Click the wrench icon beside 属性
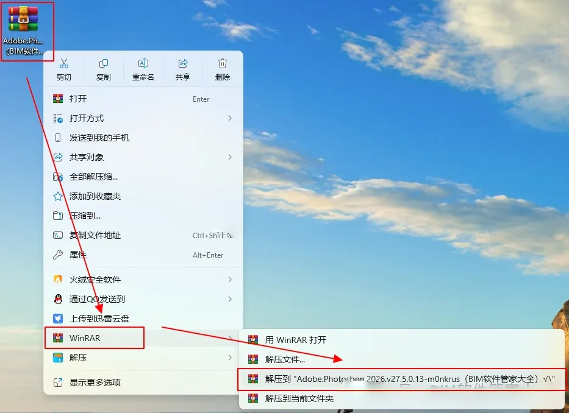This screenshot has width=569, height=413. tap(58, 255)
